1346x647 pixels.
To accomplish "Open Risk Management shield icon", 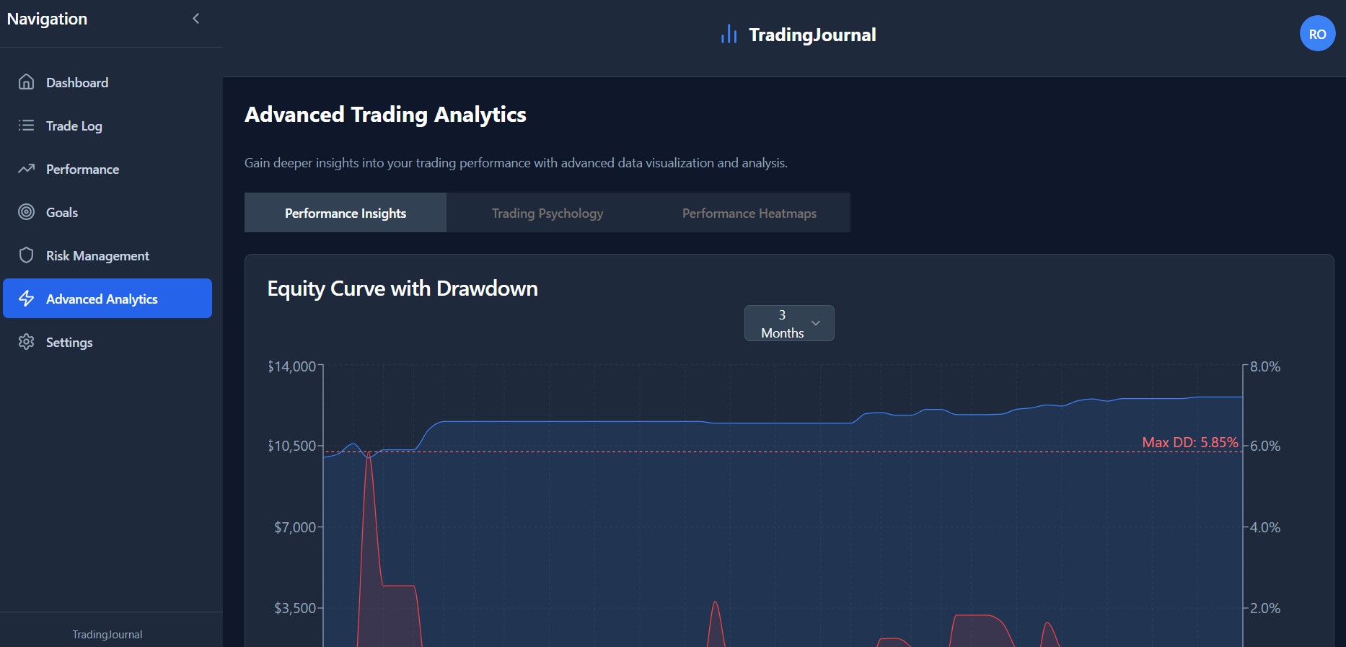I will (x=27, y=255).
